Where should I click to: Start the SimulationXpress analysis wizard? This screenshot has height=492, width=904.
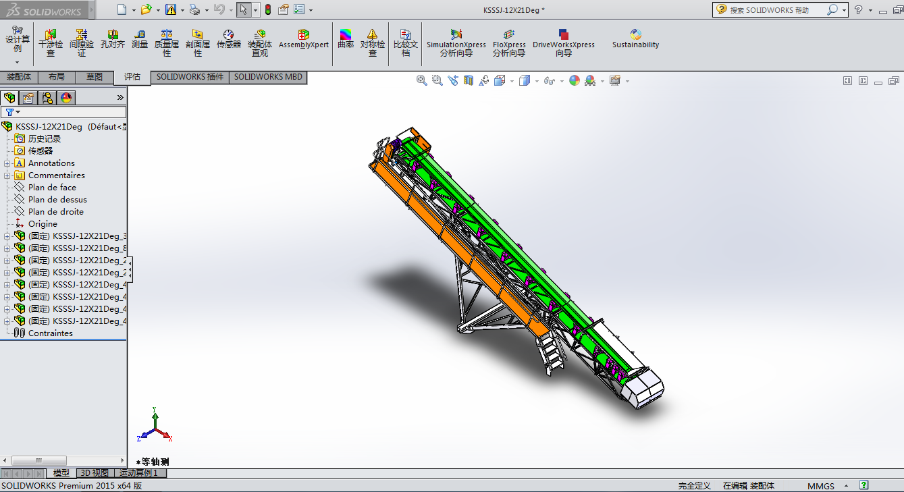pyautogui.click(x=456, y=43)
